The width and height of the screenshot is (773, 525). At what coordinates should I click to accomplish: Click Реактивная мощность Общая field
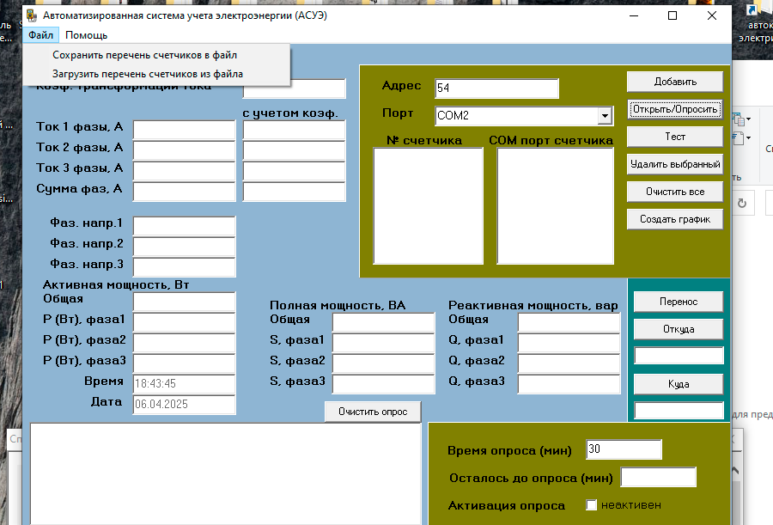point(569,323)
